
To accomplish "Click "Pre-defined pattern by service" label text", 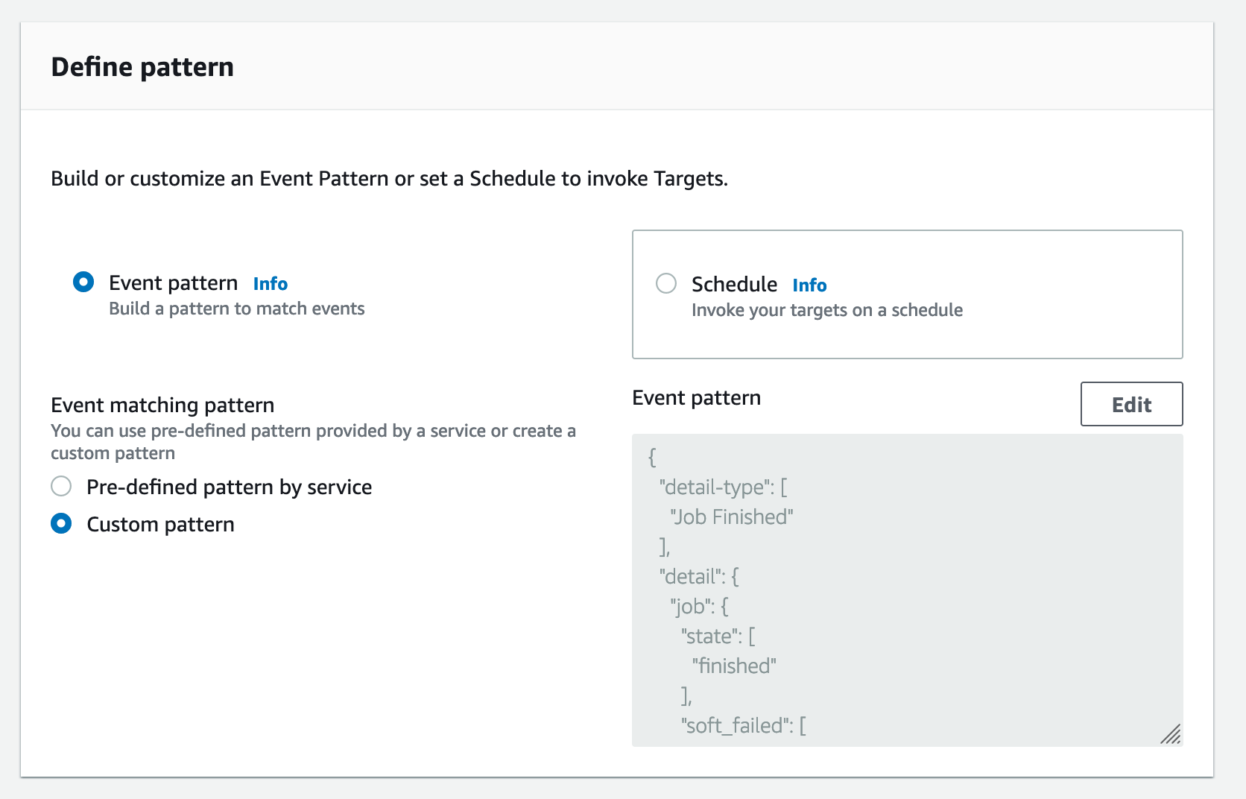I will pyautogui.click(x=229, y=487).
